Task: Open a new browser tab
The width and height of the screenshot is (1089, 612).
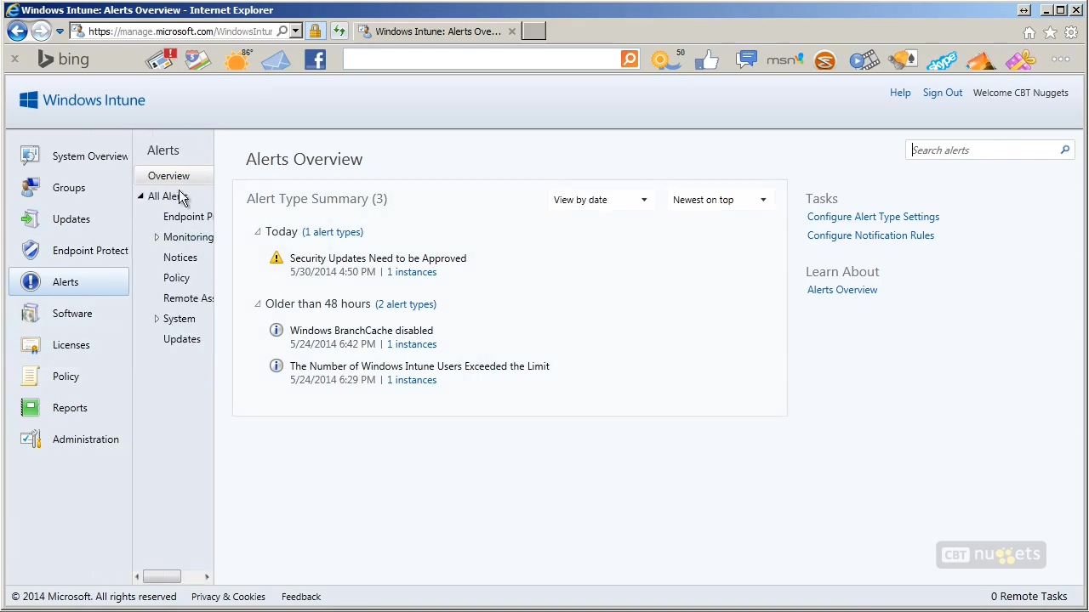Action: pyautogui.click(x=533, y=31)
